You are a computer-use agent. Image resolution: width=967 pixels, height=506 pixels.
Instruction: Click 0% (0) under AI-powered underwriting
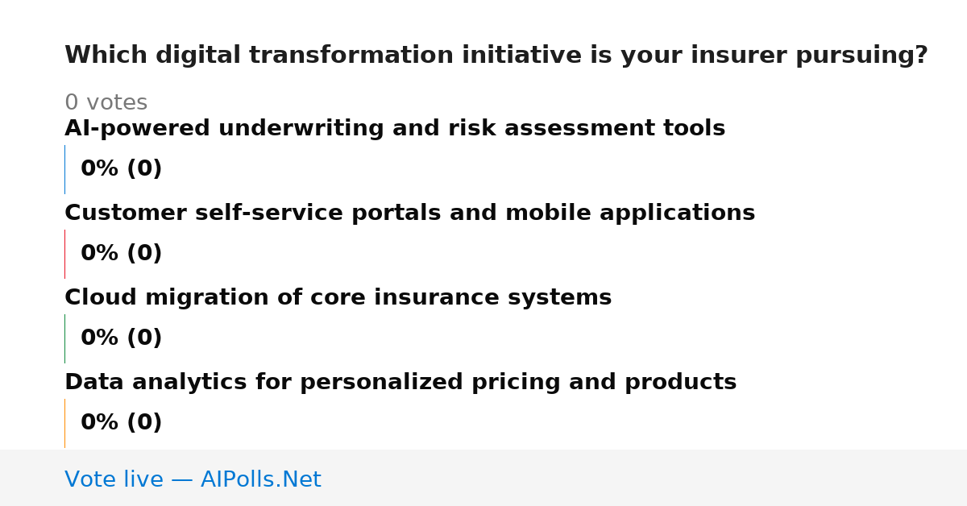(121, 169)
